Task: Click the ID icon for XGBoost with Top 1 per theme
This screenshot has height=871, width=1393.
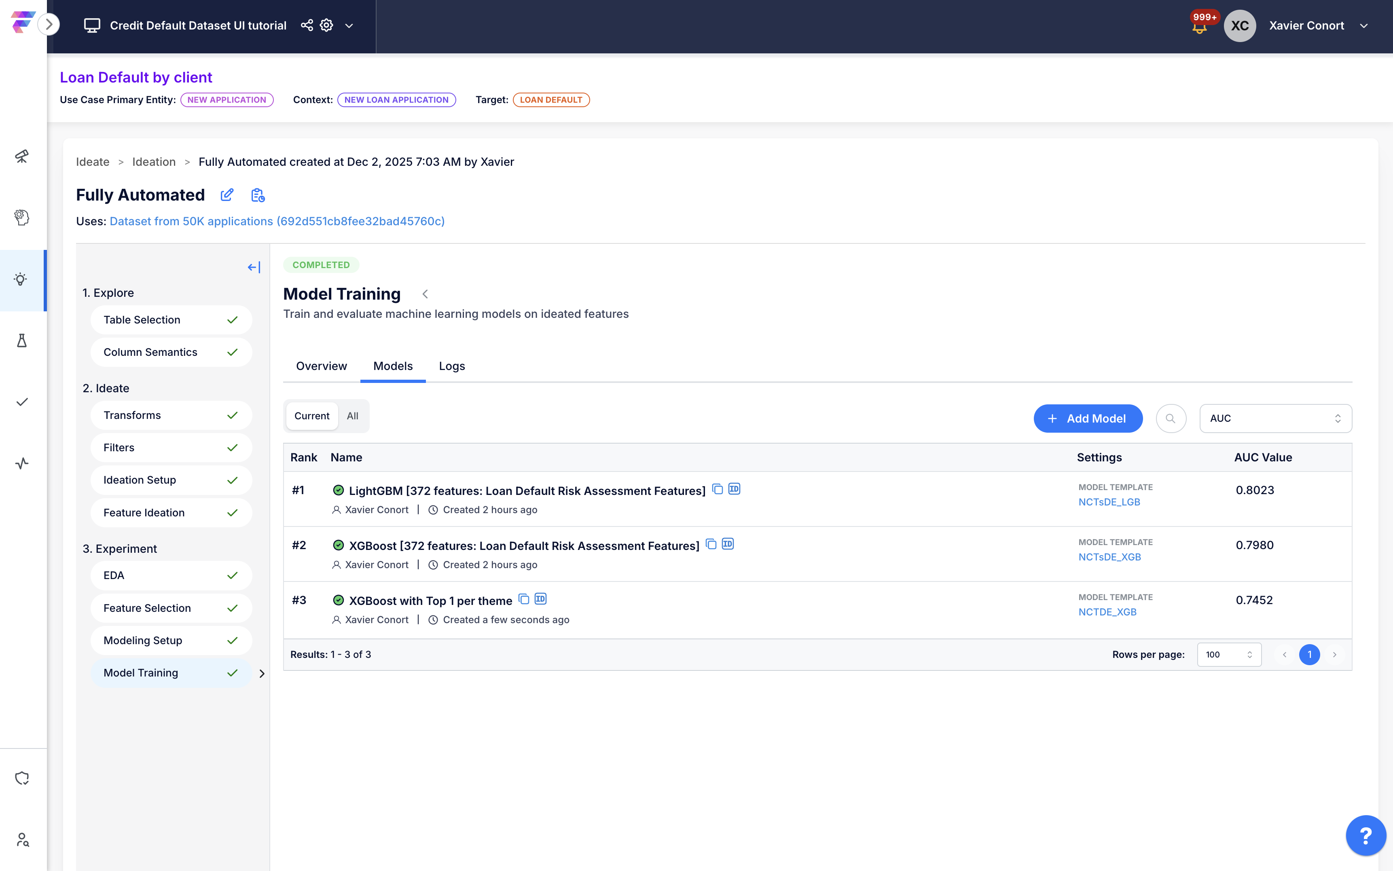Action: [x=540, y=599]
